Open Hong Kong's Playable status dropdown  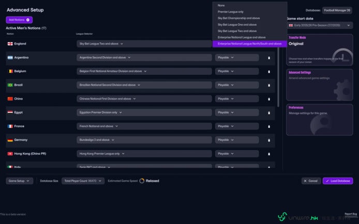237,154
